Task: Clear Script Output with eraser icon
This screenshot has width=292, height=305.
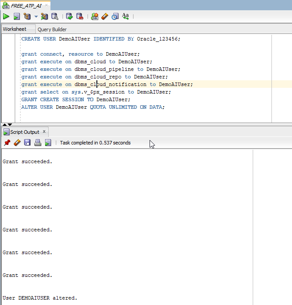Action: tap(17, 143)
